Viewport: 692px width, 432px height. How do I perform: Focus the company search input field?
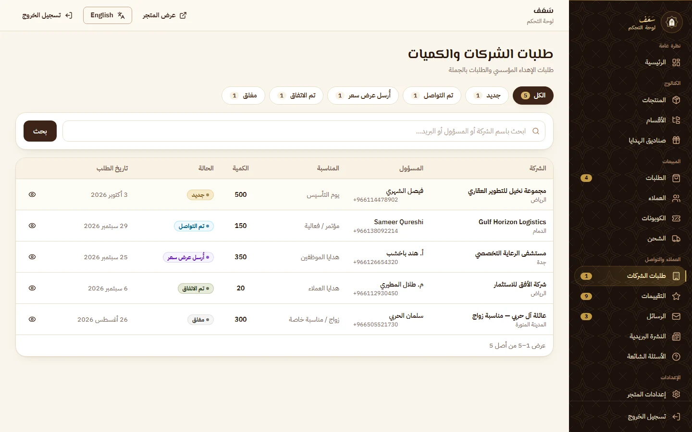pyautogui.click(x=304, y=131)
